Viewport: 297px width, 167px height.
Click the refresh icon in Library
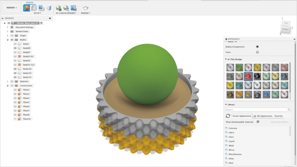pos(228,116)
